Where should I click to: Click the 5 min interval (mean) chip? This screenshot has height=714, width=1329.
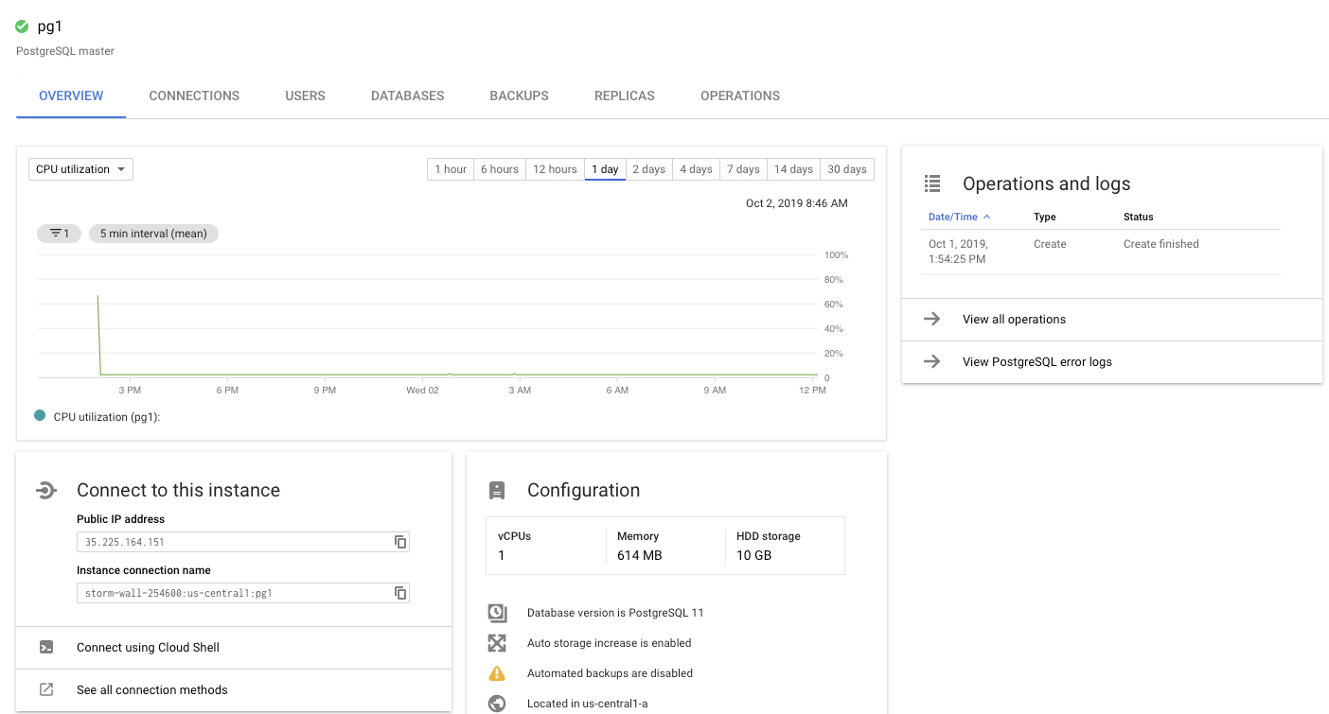pos(153,234)
